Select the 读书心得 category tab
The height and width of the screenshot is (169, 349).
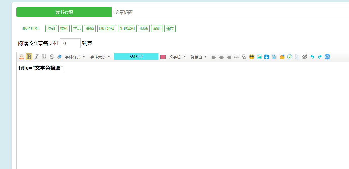point(64,12)
